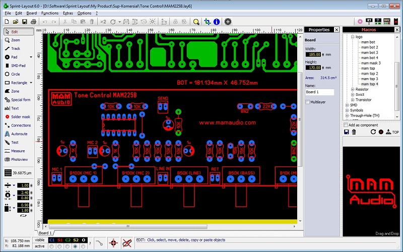Click the DRC design rule check icon
403x252 pixels.
(387, 22)
